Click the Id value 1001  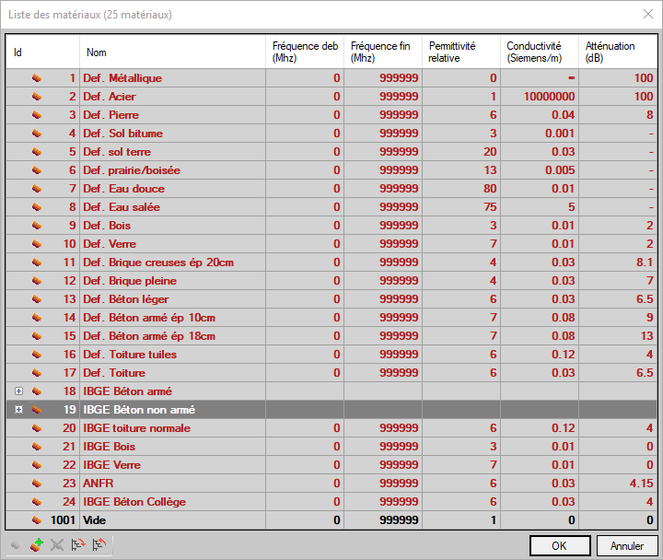pos(63,520)
